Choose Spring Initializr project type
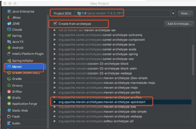The width and height of the screenshot is (196, 129). (x=22, y=61)
